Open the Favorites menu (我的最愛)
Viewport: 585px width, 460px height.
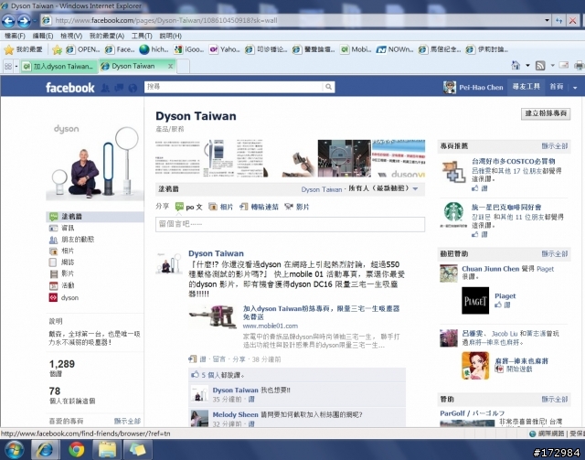click(x=106, y=36)
